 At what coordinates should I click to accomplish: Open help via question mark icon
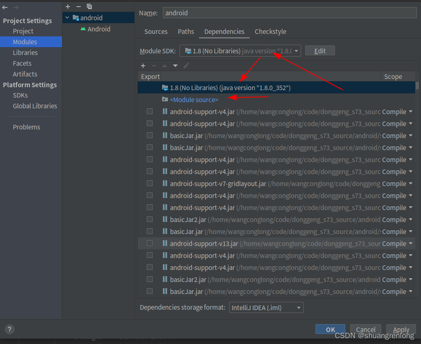[10, 329]
